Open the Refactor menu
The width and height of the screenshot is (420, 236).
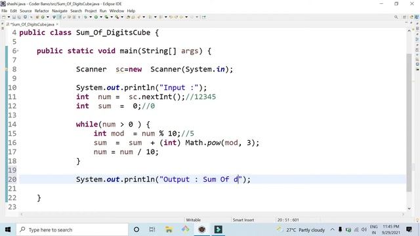(42, 11)
